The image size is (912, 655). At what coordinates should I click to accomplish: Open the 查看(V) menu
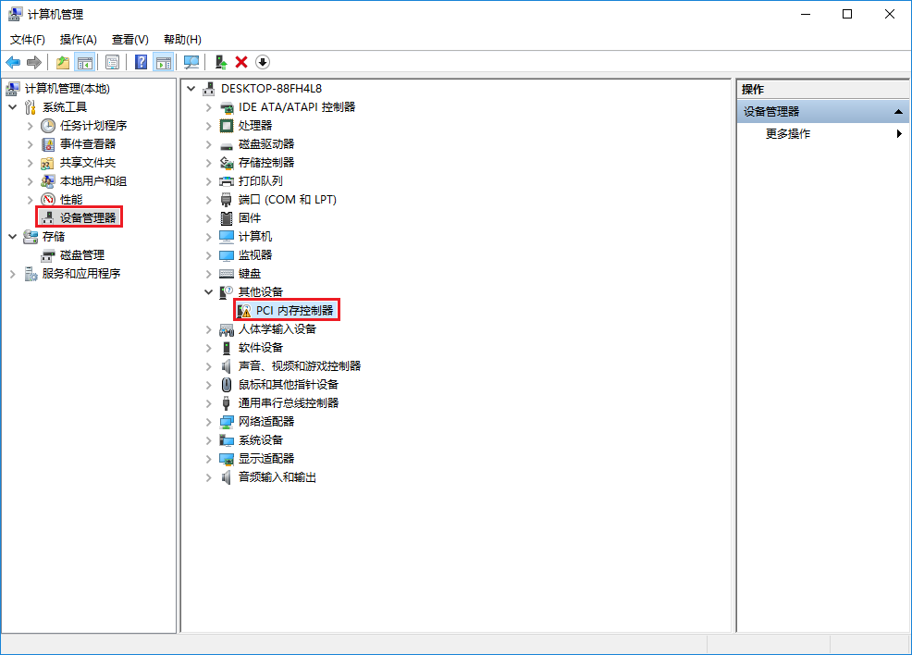coord(129,39)
